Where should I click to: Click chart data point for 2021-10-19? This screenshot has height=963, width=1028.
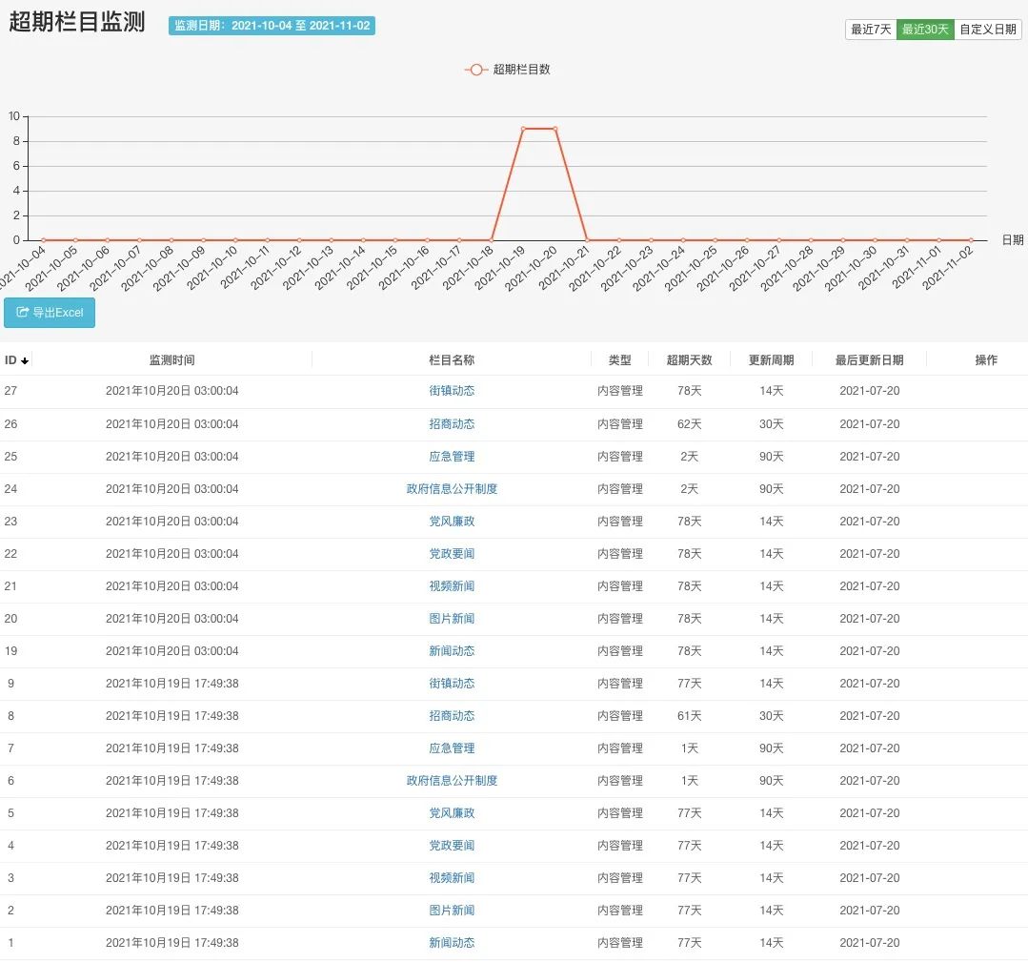523,129
